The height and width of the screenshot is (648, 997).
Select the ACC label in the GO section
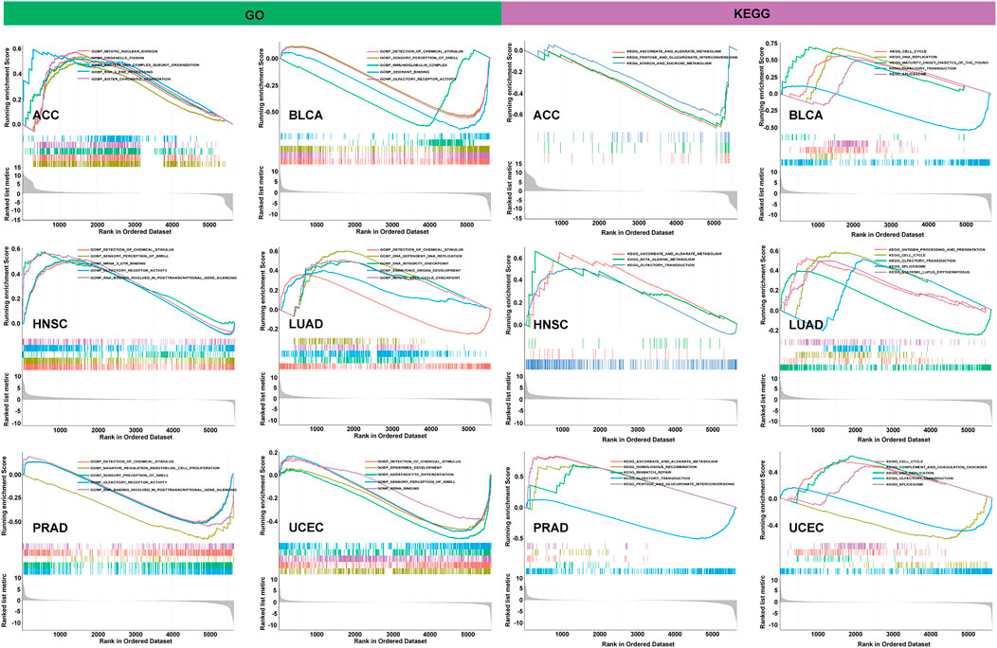(45, 115)
